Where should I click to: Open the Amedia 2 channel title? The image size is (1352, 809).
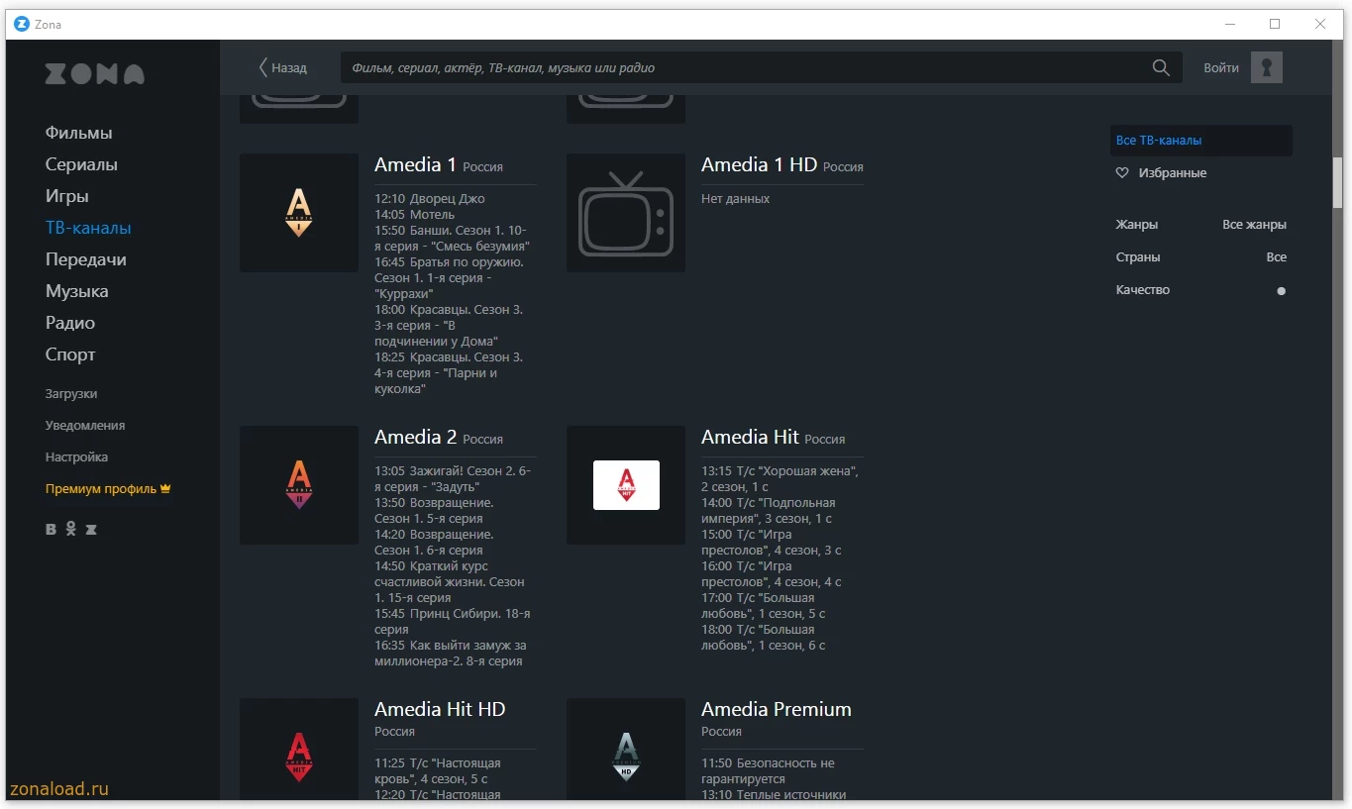[415, 438]
